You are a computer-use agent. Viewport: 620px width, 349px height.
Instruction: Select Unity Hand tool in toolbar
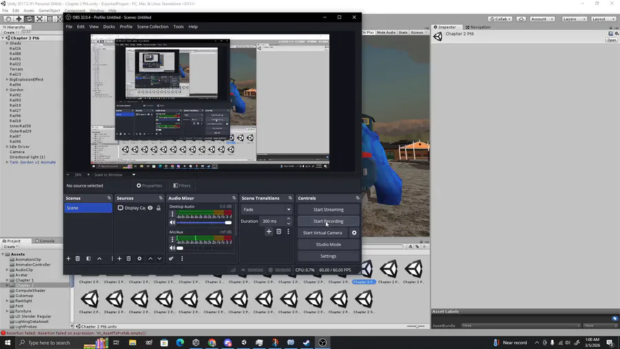8,19
